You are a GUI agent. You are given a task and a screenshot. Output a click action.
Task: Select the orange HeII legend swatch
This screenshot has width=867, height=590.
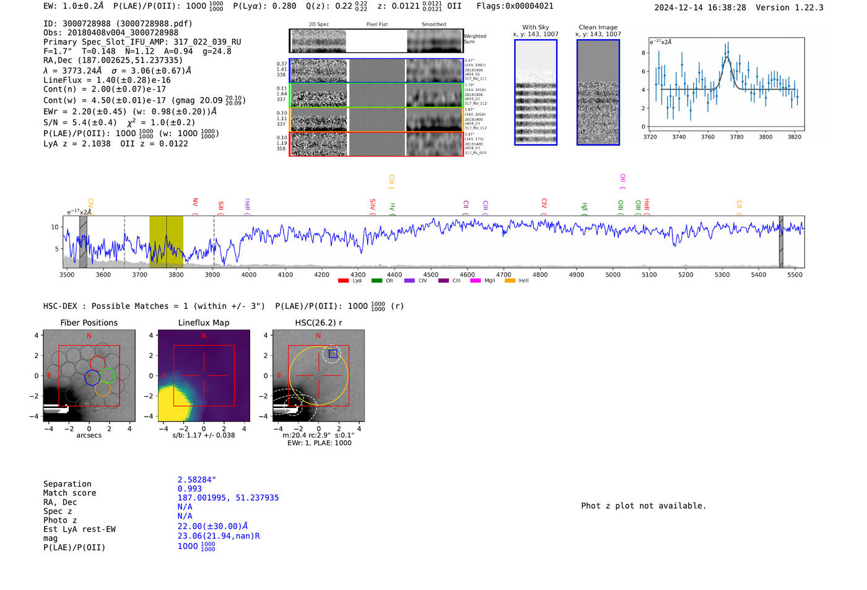510,281
